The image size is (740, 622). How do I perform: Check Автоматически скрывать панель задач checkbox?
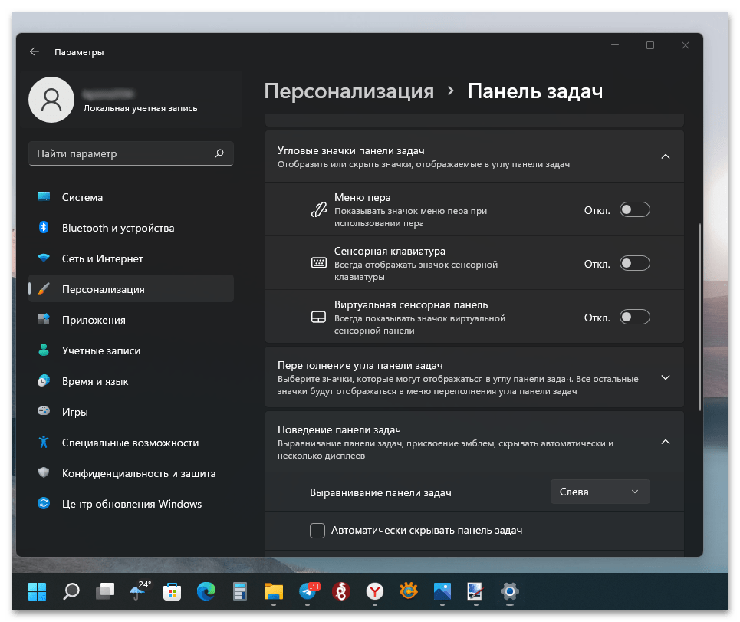317,531
